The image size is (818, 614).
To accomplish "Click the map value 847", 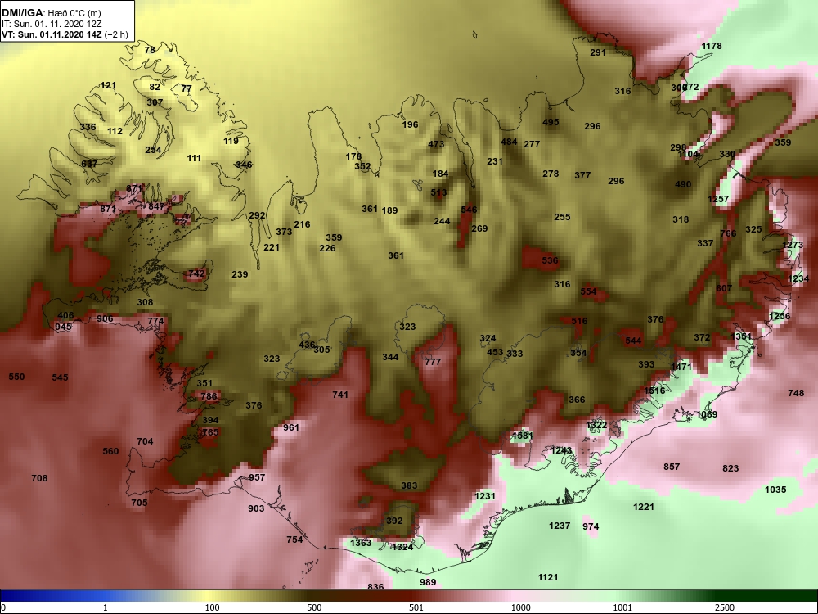I will 156,206.
